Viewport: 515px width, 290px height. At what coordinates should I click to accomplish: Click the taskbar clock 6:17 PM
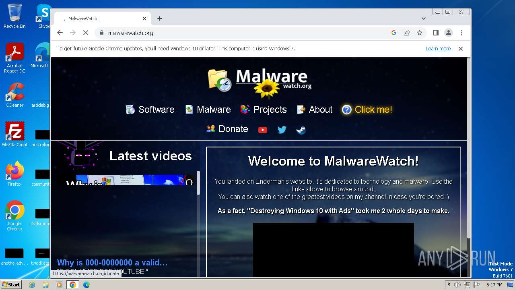pyautogui.click(x=494, y=285)
